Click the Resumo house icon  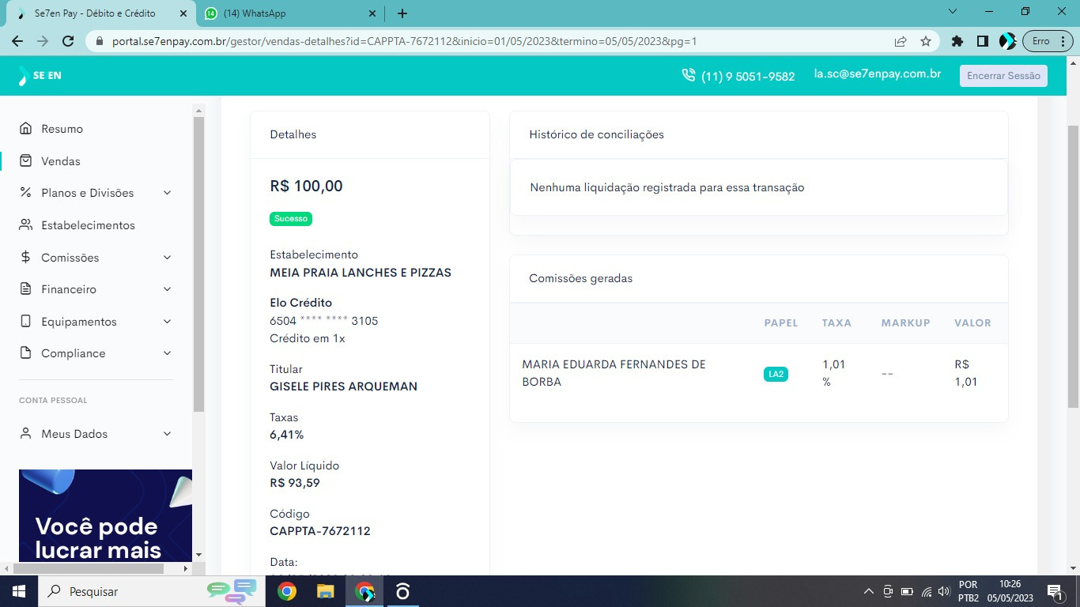26,128
